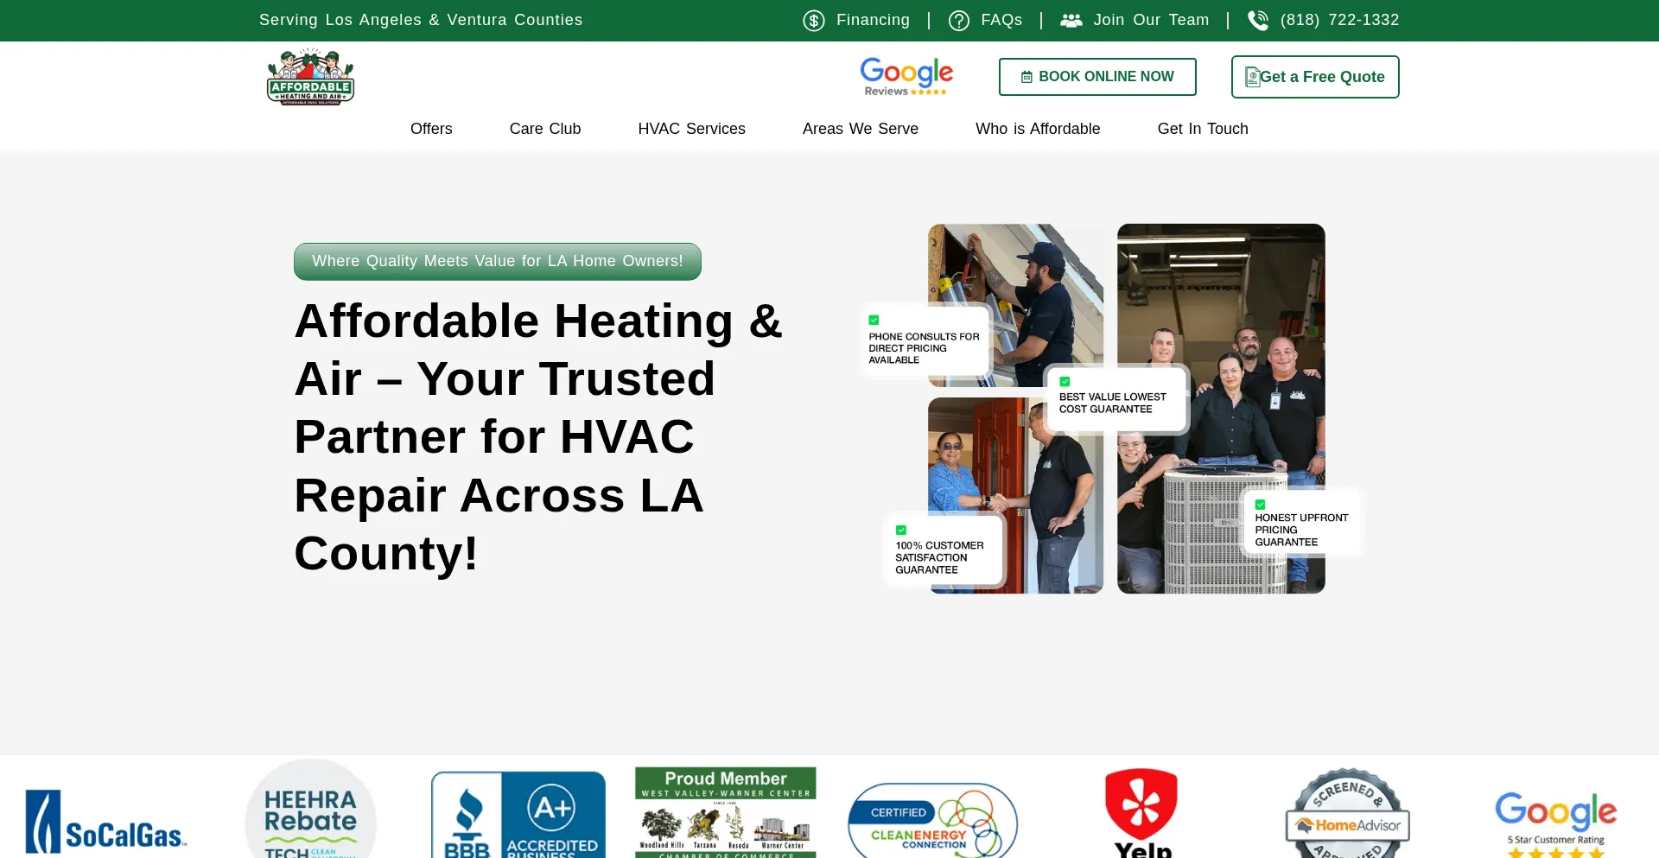
Task: Open the Affordable Heating and Air logo
Action: 310,77
